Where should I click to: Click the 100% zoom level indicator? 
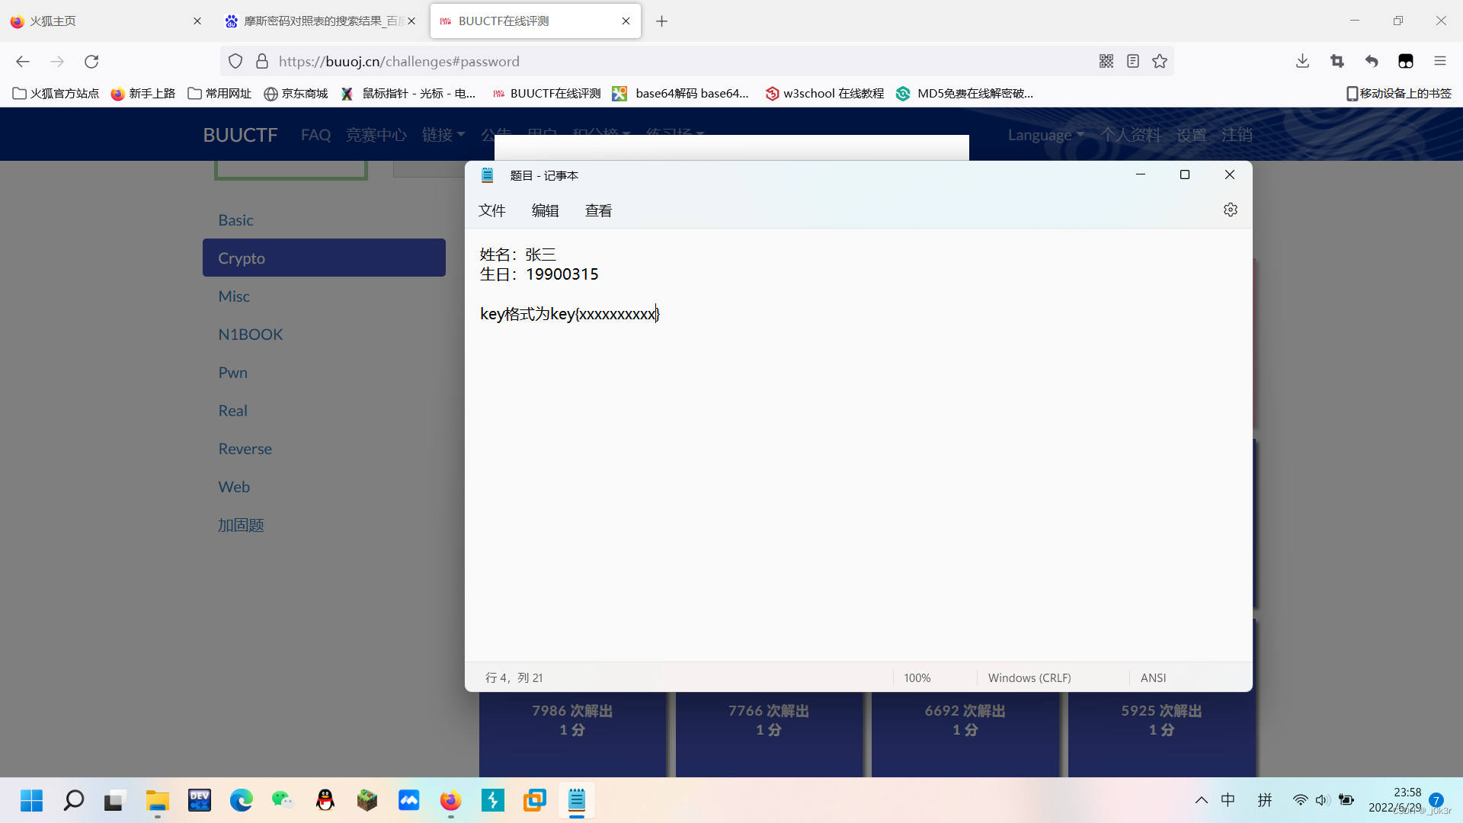coord(917,677)
